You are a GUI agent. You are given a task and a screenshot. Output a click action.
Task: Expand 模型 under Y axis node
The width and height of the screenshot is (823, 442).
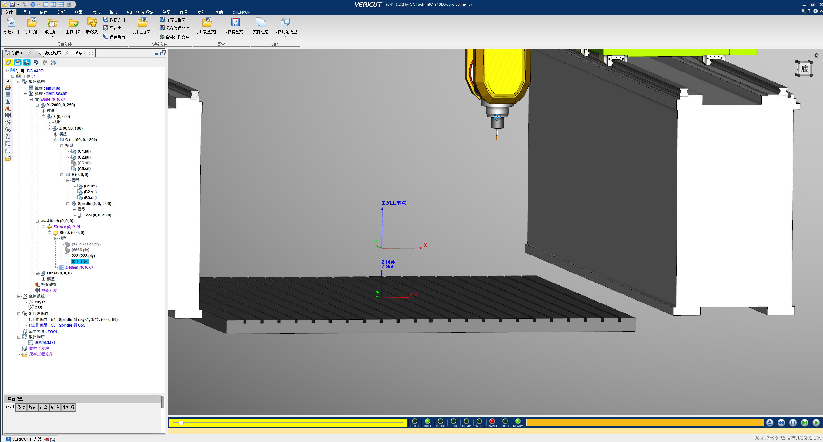click(44, 111)
